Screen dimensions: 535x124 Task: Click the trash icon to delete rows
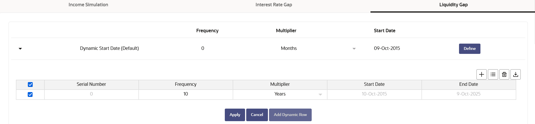click(x=504, y=74)
